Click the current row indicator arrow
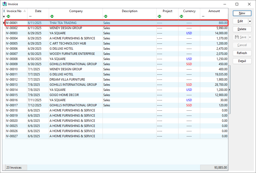The height and width of the screenshot is (173, 256). click(x=4, y=23)
